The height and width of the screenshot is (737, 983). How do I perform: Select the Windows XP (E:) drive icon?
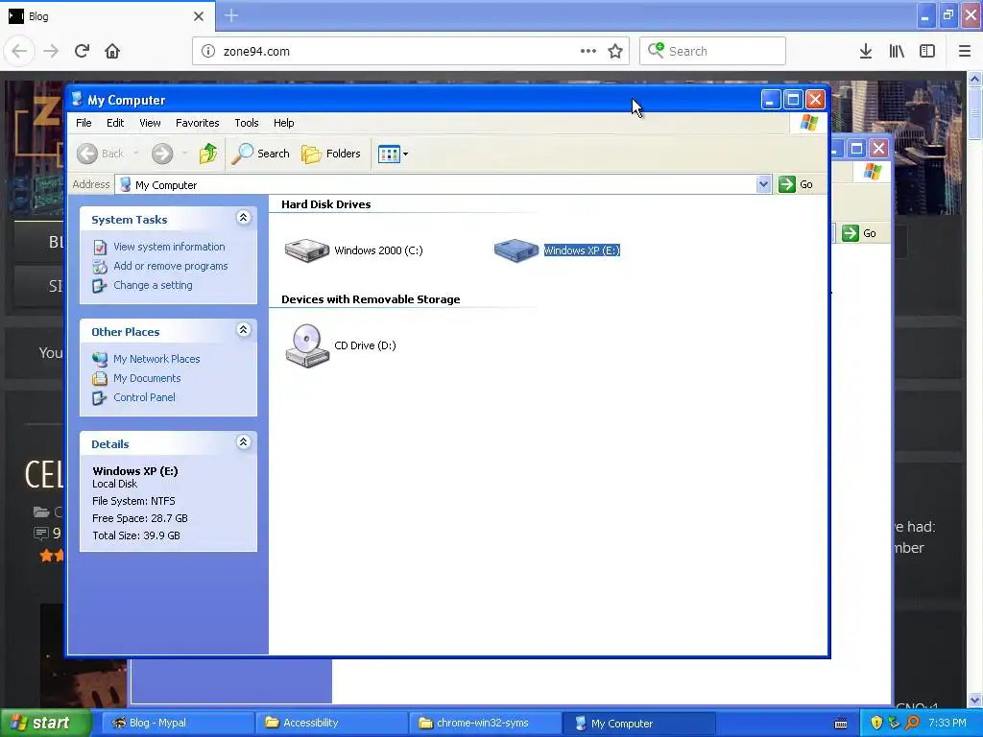click(x=515, y=250)
